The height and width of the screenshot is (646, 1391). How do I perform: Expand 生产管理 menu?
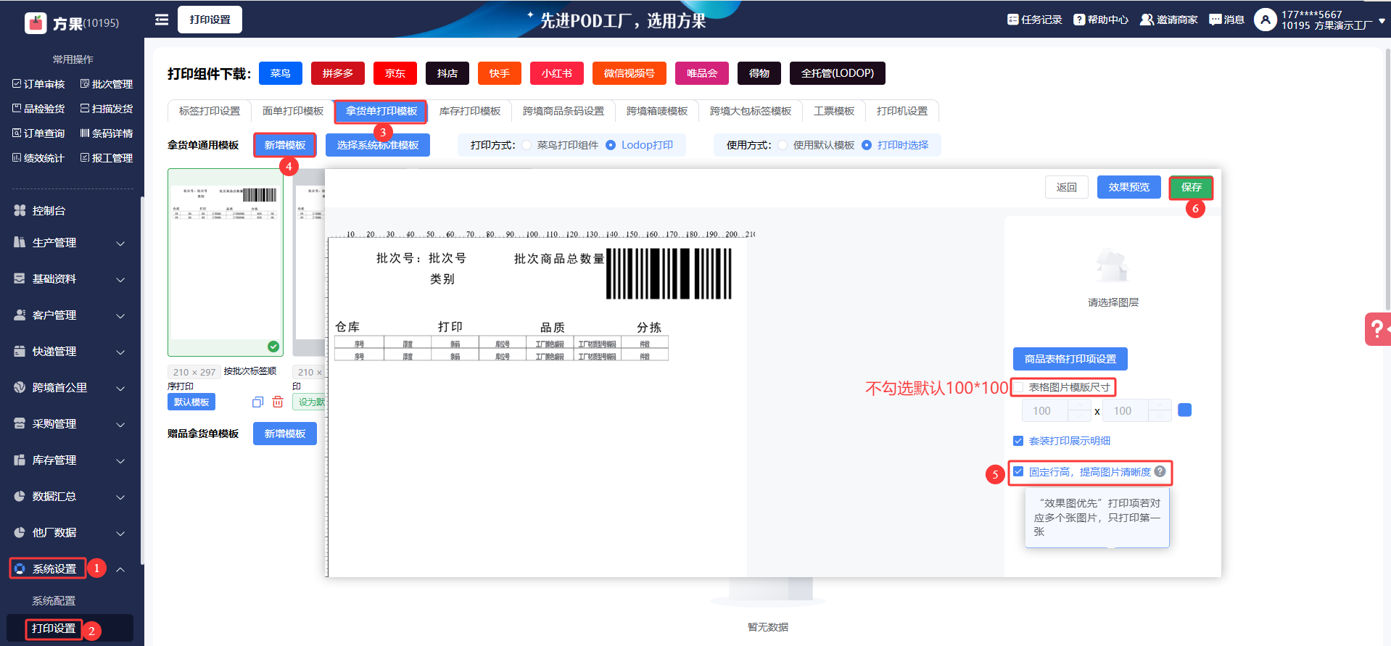(70, 243)
